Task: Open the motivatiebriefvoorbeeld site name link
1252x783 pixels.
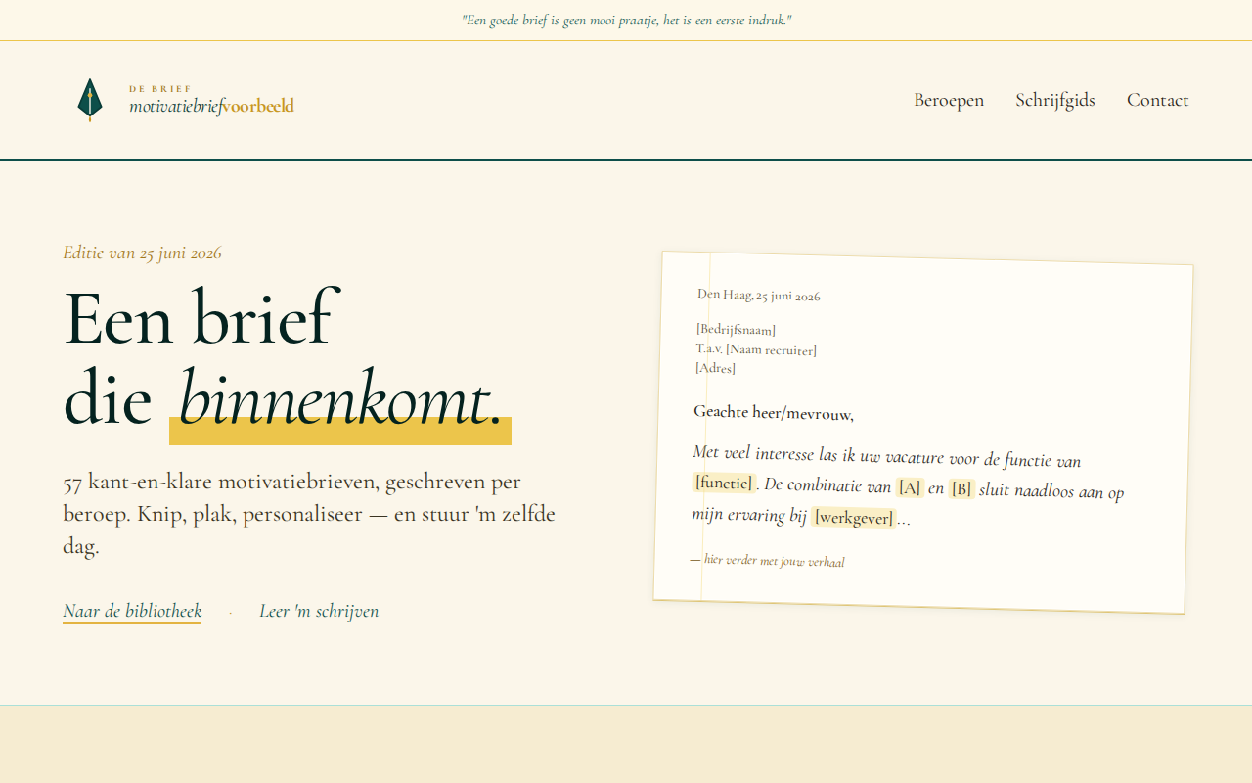Action: (211, 106)
